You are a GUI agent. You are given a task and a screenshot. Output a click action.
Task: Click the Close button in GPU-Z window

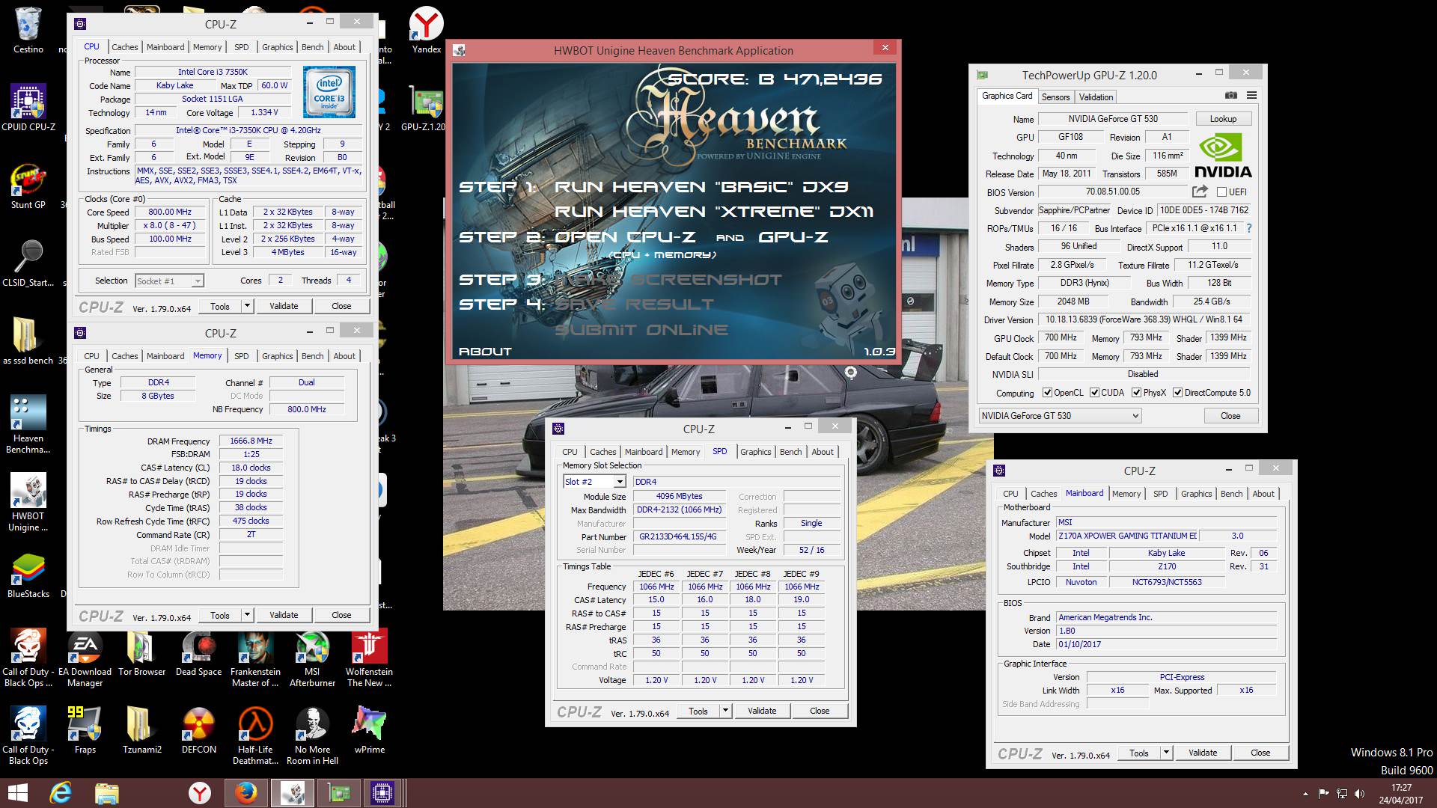[x=1230, y=416]
